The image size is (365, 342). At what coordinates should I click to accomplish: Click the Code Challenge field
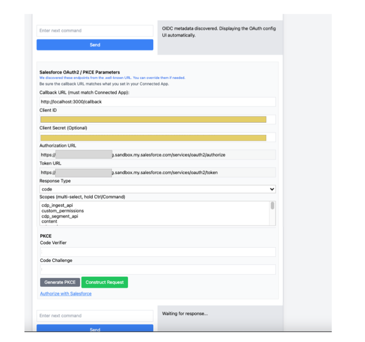pyautogui.click(x=158, y=270)
